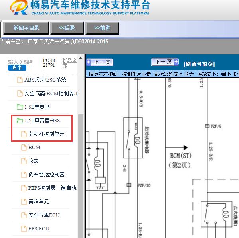Collapse the 1.5L尊贵型+ISS folder
The height and width of the screenshot is (238, 239).
(x=42, y=120)
